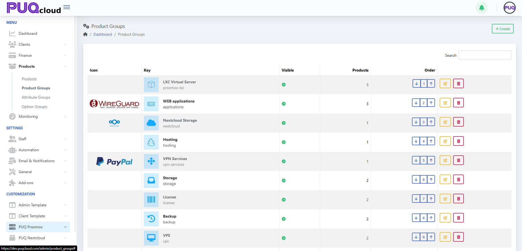The height and width of the screenshot is (251, 522).
Task: Delete the Storage group
Action: tap(458, 179)
